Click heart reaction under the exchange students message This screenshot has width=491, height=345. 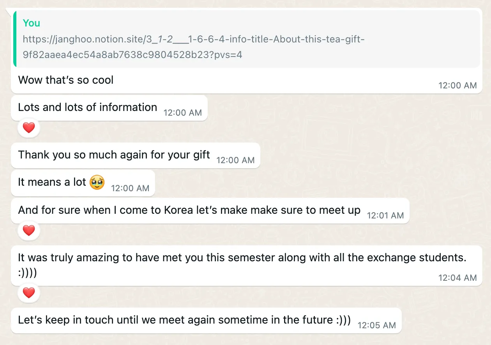[29, 293]
